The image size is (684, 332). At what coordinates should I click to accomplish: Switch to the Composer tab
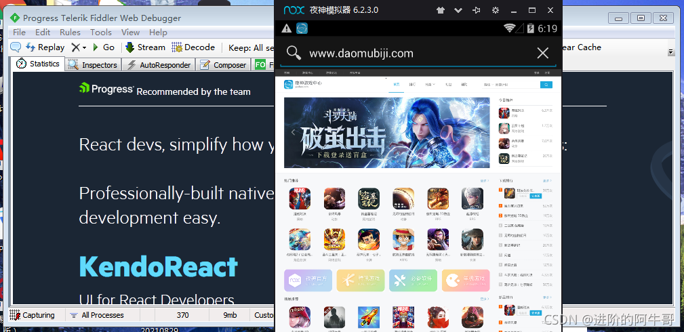pyautogui.click(x=223, y=65)
